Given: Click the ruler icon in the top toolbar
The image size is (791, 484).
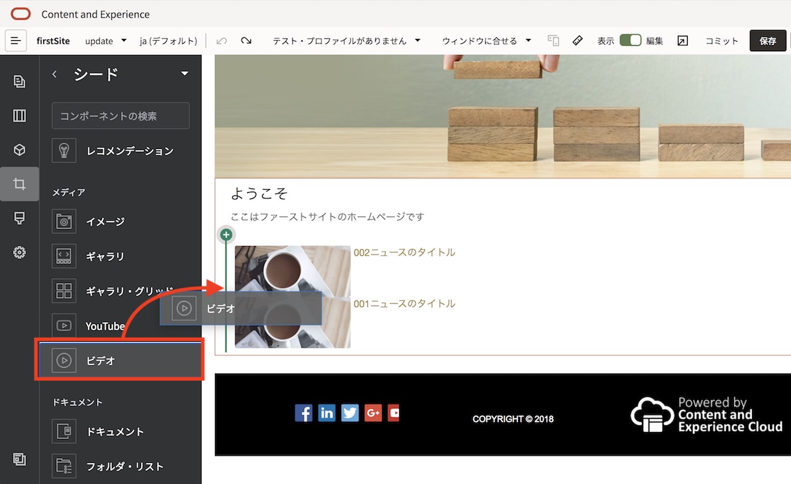Looking at the screenshot, I should click(577, 40).
